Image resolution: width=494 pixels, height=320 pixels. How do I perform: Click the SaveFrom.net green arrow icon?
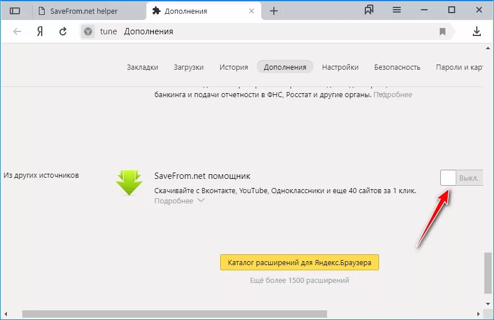[129, 182]
